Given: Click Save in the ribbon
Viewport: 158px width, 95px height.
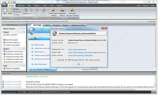Looking at the screenshot, I should [16, 9].
